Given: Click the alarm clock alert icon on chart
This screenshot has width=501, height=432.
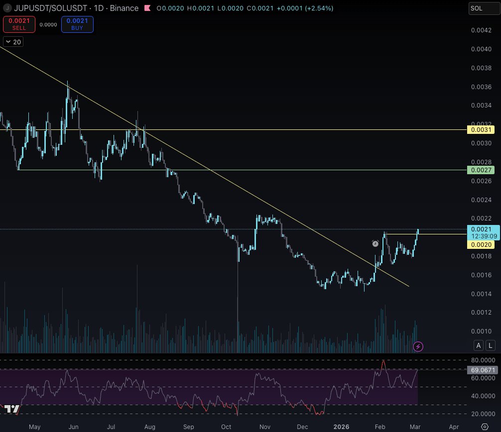Looking at the screenshot, I should [x=376, y=243].
